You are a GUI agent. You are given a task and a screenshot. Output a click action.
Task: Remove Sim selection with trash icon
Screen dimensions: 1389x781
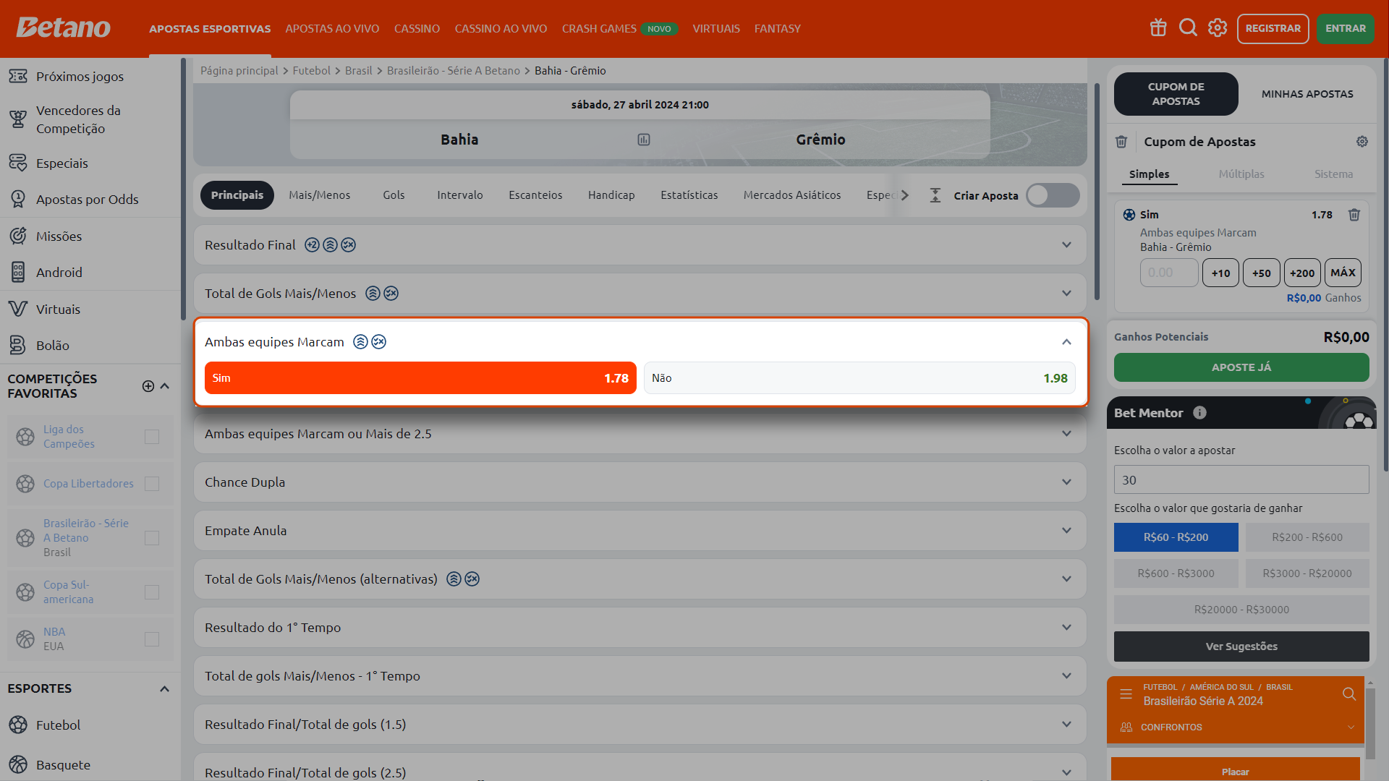pyautogui.click(x=1354, y=215)
